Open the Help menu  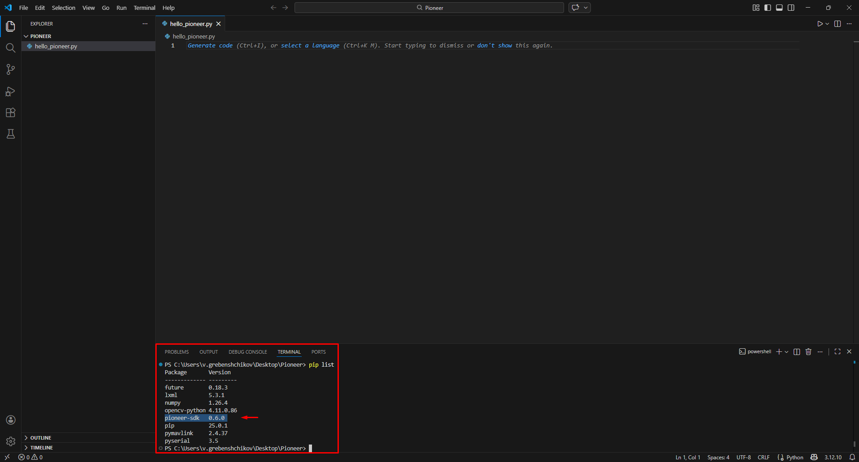coord(168,8)
